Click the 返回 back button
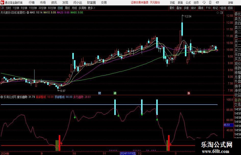Image resolution: width=241 pixels, height=155 pixels. coord(230,8)
